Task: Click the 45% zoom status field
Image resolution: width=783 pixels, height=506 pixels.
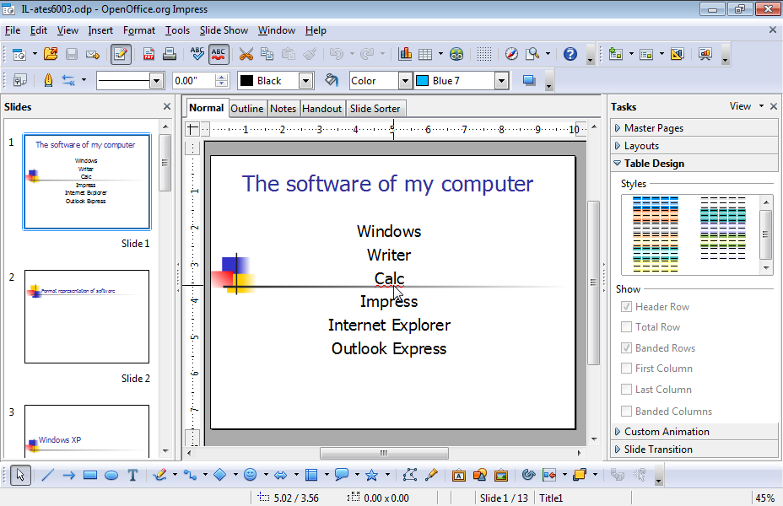Action: tap(765, 498)
